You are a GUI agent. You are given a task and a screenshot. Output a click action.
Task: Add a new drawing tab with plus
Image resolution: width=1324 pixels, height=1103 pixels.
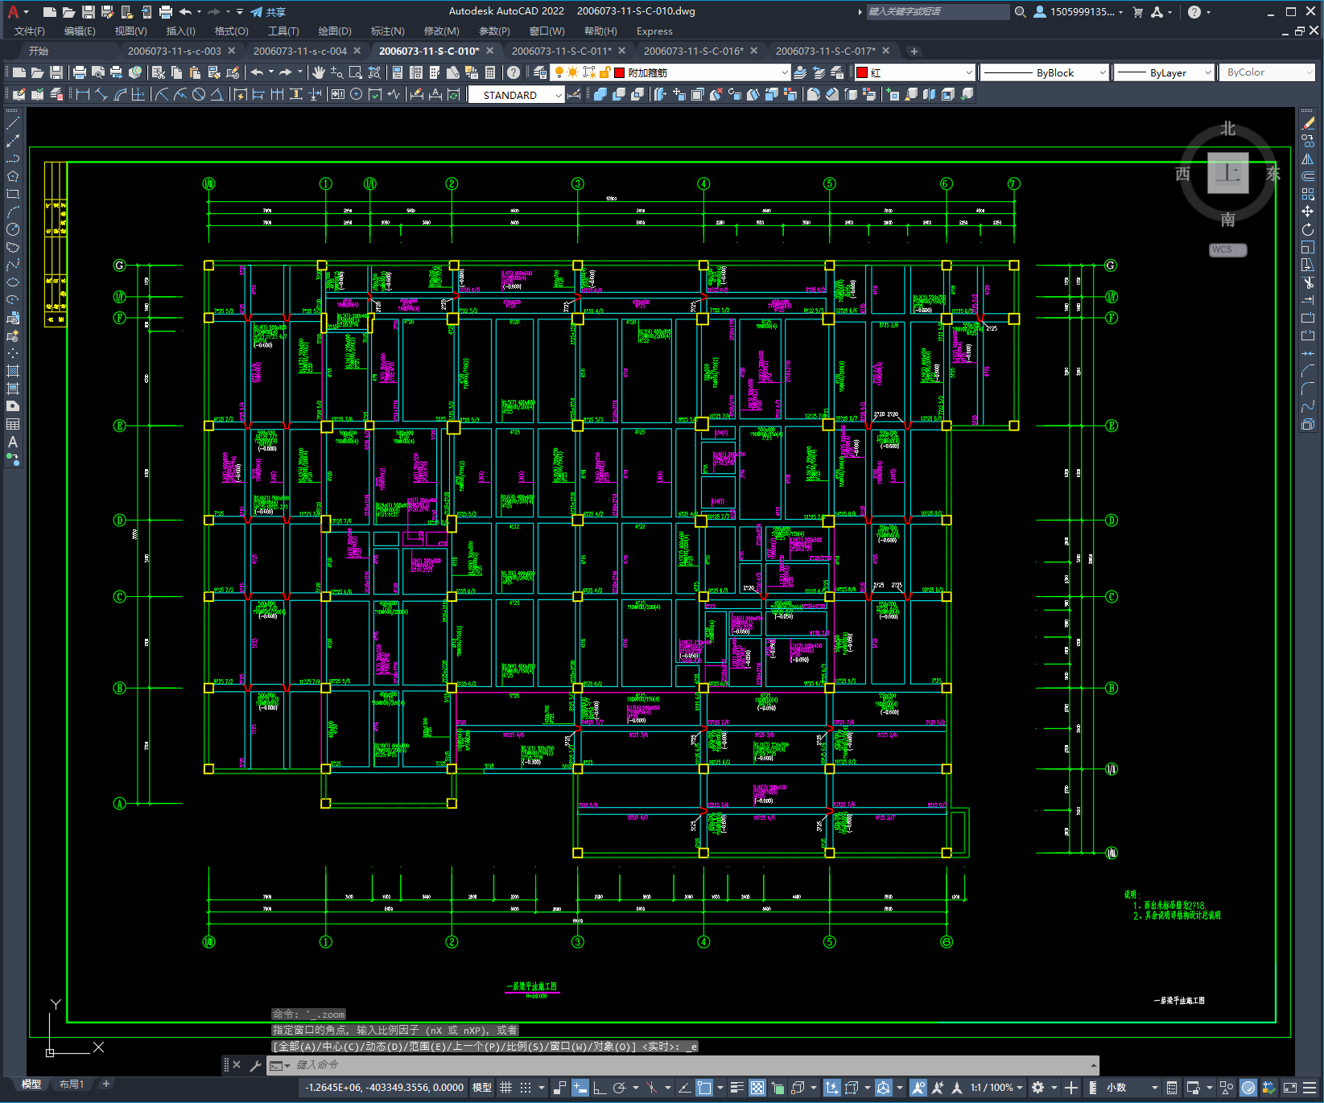coord(914,51)
